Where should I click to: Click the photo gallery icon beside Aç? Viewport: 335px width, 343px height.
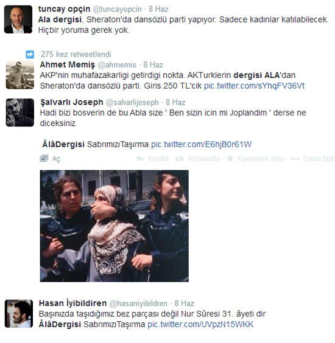pos(44,158)
